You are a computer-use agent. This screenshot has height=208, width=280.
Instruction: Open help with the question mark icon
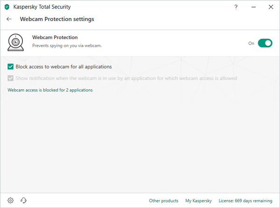tap(237, 7)
